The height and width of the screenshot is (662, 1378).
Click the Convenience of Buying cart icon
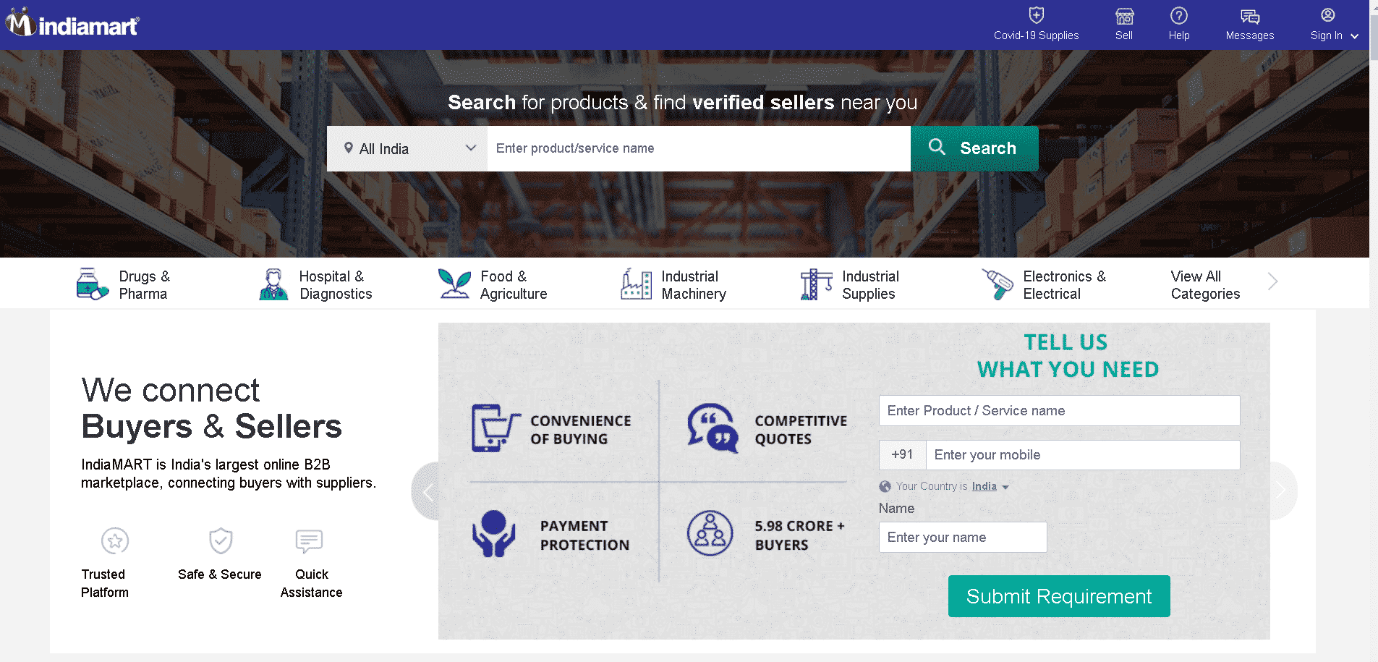496,428
